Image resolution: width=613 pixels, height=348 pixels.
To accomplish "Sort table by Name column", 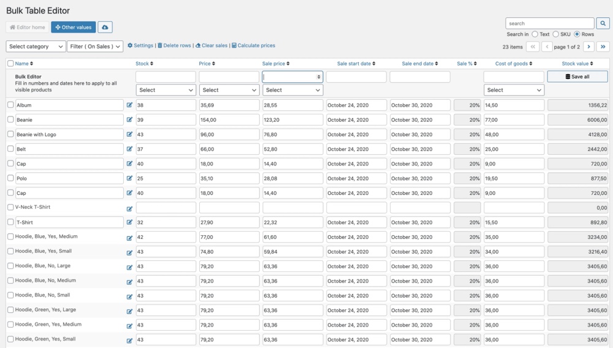I will [24, 63].
